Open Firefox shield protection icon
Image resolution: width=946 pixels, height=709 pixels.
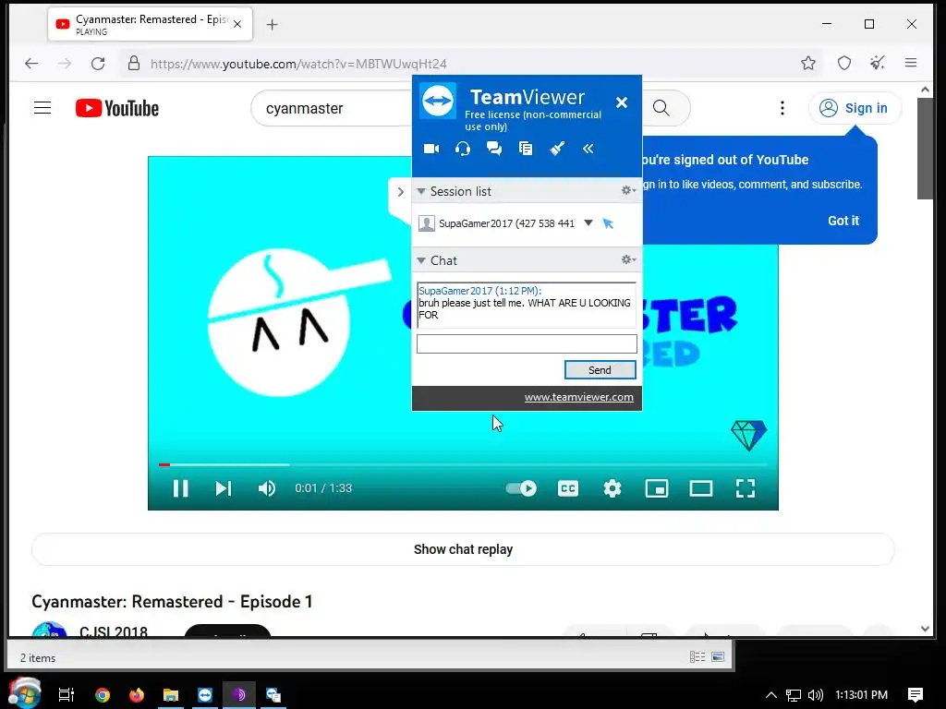coord(844,63)
